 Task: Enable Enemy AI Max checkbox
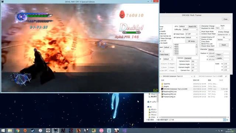click(200, 40)
